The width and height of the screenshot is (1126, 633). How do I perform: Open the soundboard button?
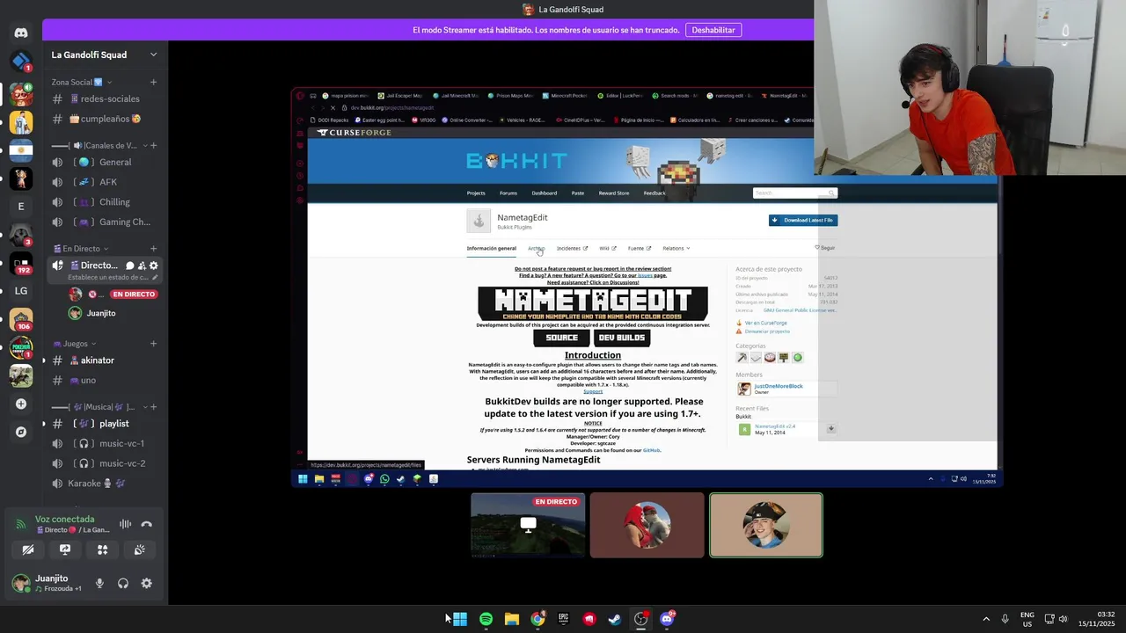tap(139, 549)
